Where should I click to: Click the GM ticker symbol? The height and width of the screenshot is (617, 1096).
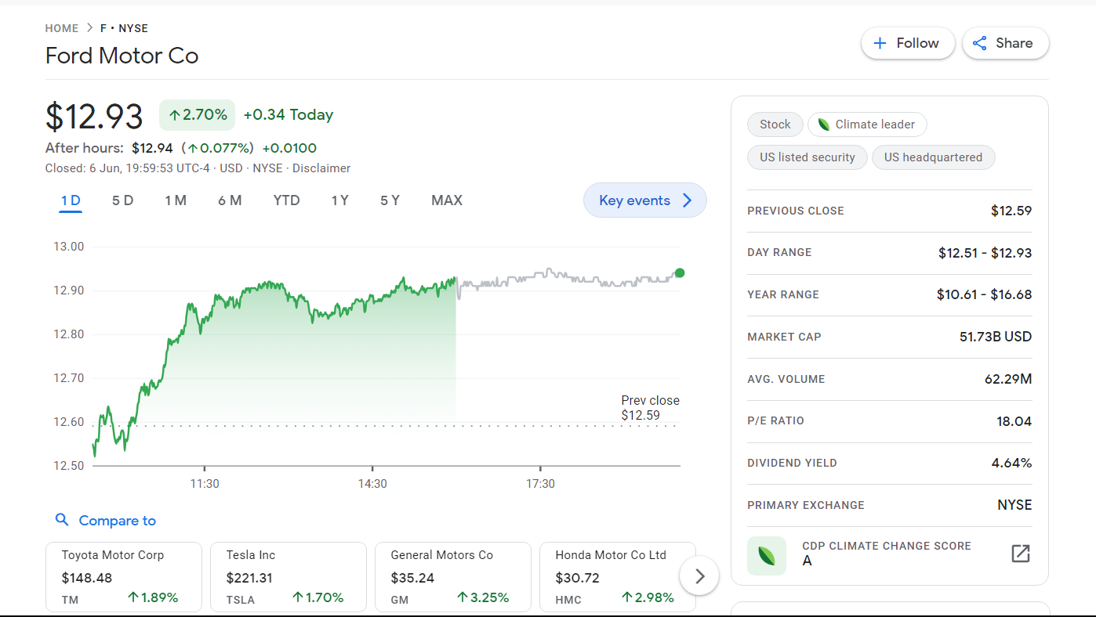click(x=399, y=599)
